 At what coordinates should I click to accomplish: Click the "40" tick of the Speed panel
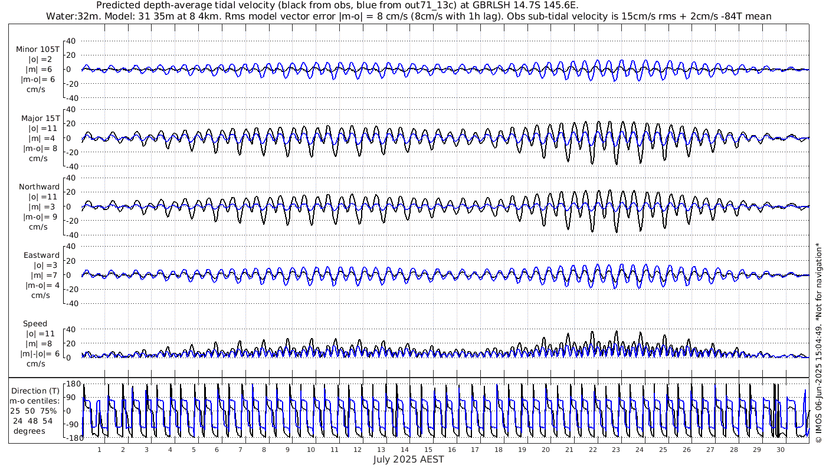click(x=71, y=329)
